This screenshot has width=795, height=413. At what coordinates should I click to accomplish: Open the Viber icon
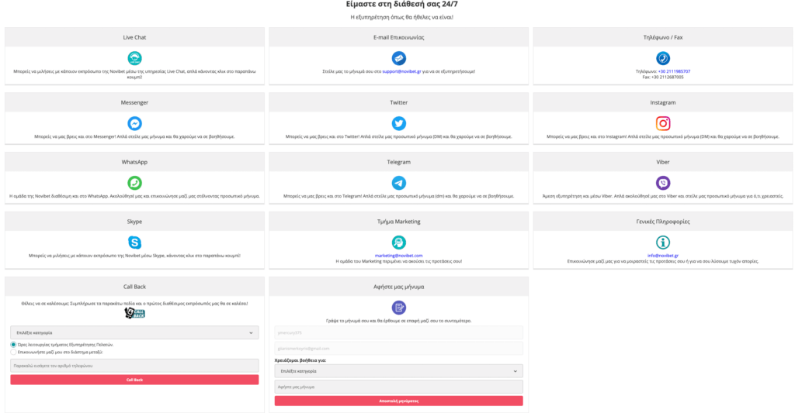point(663,183)
